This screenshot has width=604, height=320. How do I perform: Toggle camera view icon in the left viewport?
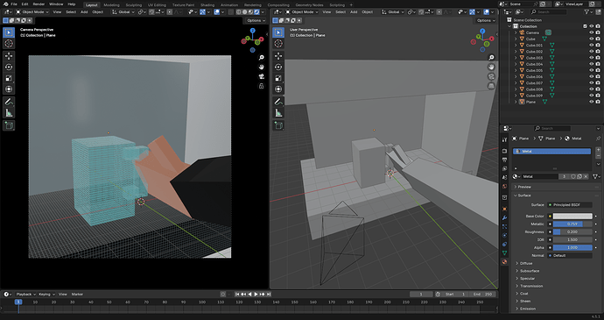(x=262, y=76)
